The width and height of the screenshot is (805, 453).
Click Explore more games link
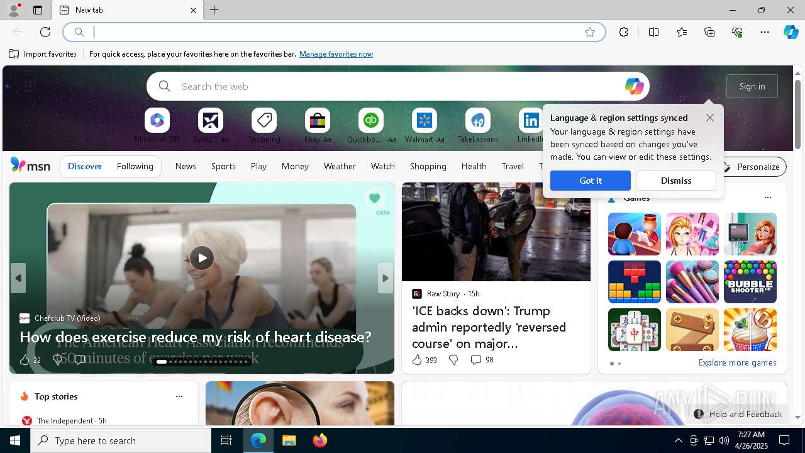[x=737, y=363]
